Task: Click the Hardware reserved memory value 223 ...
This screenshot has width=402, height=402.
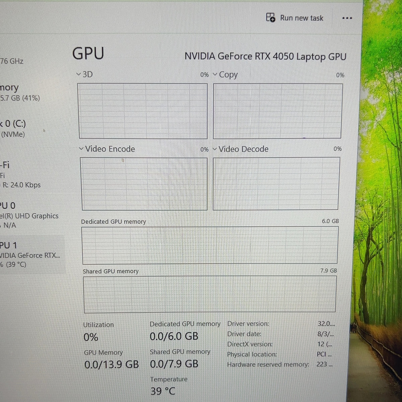Action: (x=324, y=364)
